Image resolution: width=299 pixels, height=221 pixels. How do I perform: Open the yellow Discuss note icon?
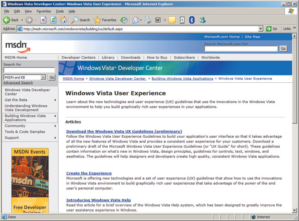(172, 20)
